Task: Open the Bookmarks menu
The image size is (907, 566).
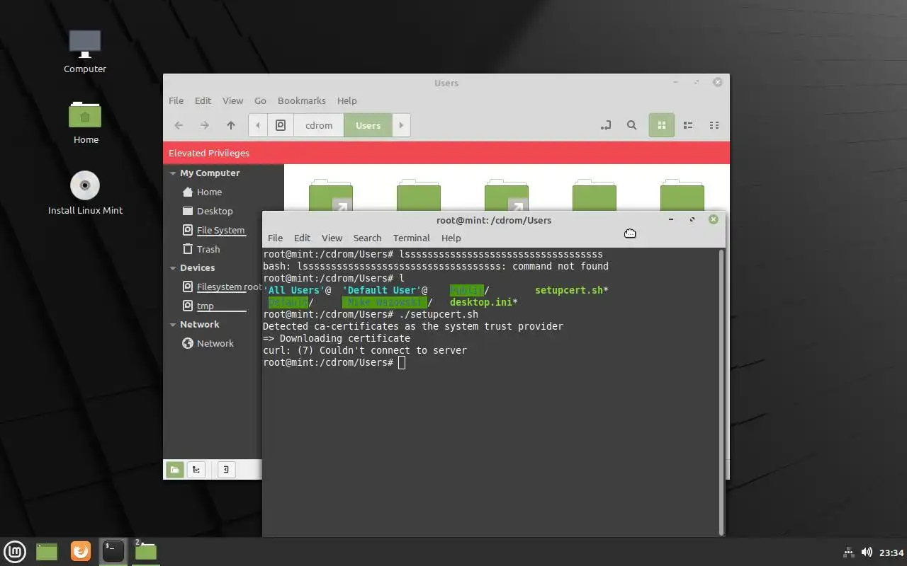Action: [x=302, y=100]
